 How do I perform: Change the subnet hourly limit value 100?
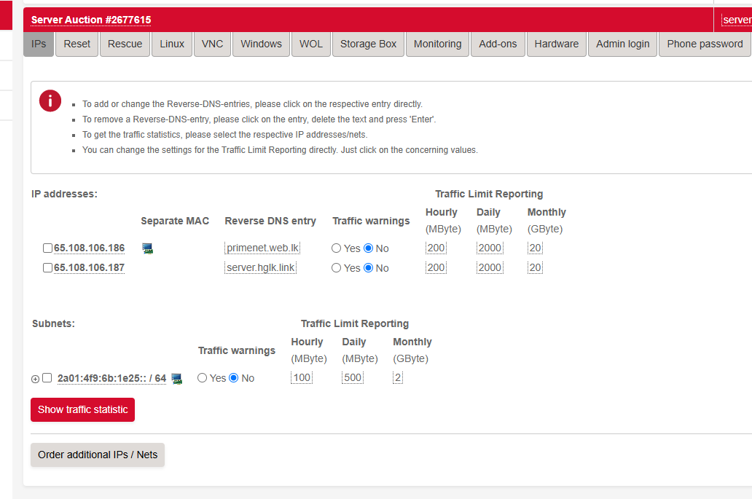click(302, 378)
